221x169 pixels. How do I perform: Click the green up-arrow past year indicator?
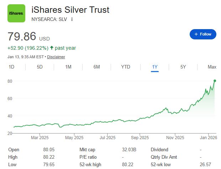coord(52,48)
